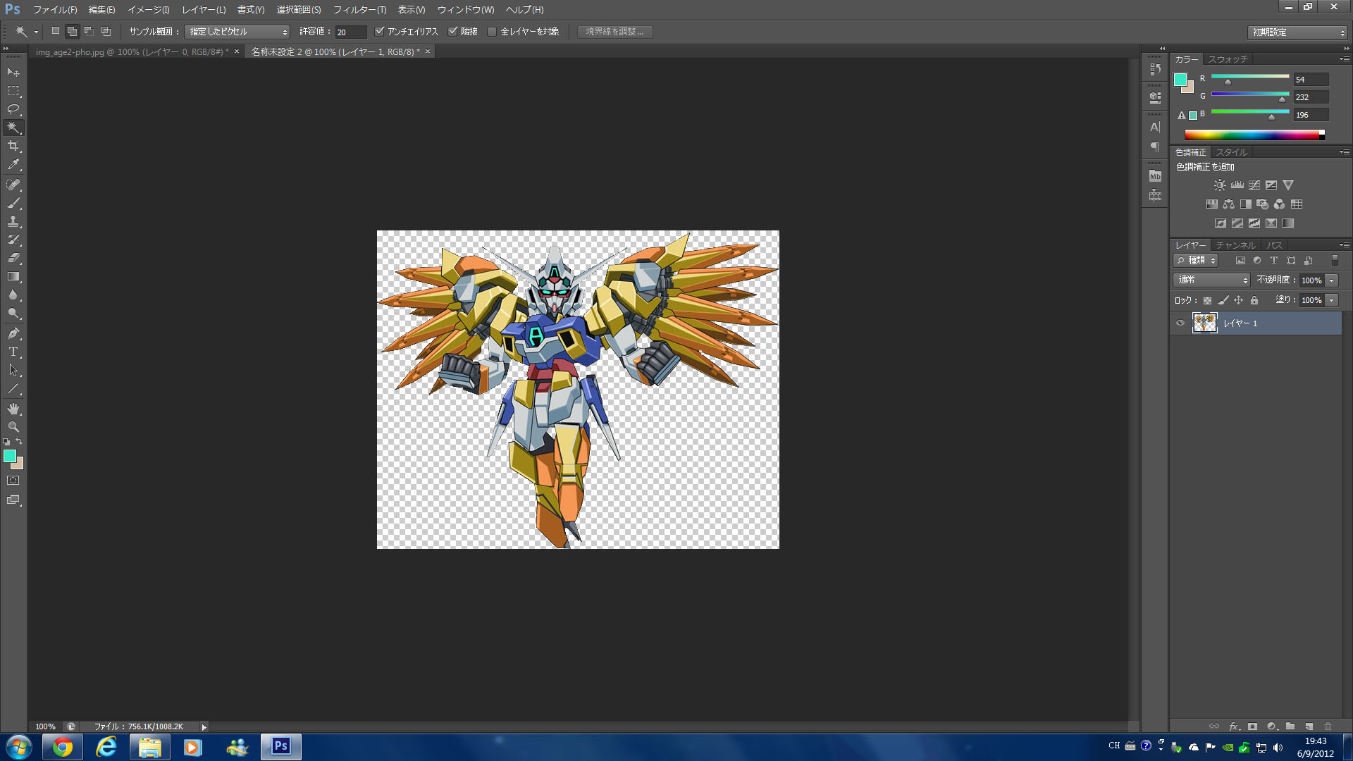Click the Chrome icon in taskbar
The width and height of the screenshot is (1353, 761).
[63, 747]
